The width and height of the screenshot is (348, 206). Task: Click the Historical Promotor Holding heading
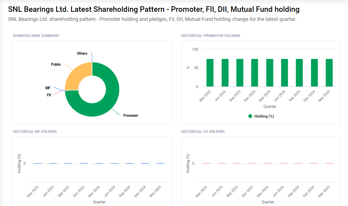(x=211, y=35)
